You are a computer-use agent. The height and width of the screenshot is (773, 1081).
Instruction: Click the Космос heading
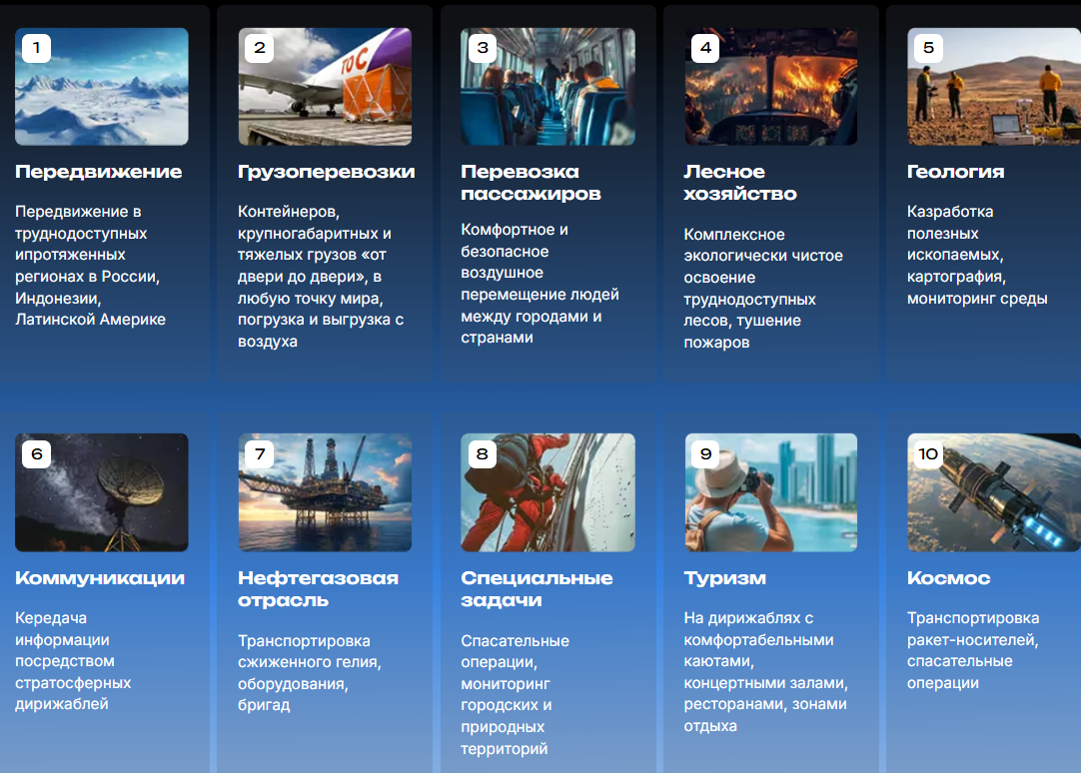tap(949, 578)
